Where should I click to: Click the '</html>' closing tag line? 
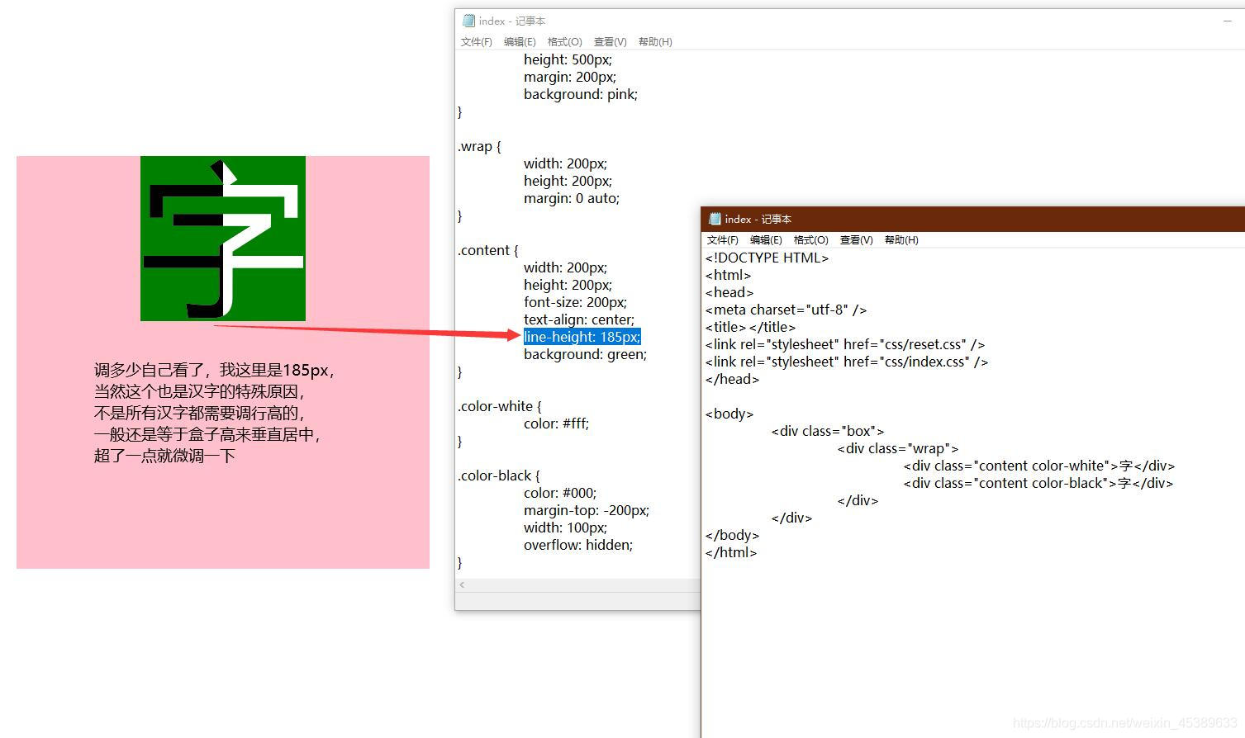point(731,552)
